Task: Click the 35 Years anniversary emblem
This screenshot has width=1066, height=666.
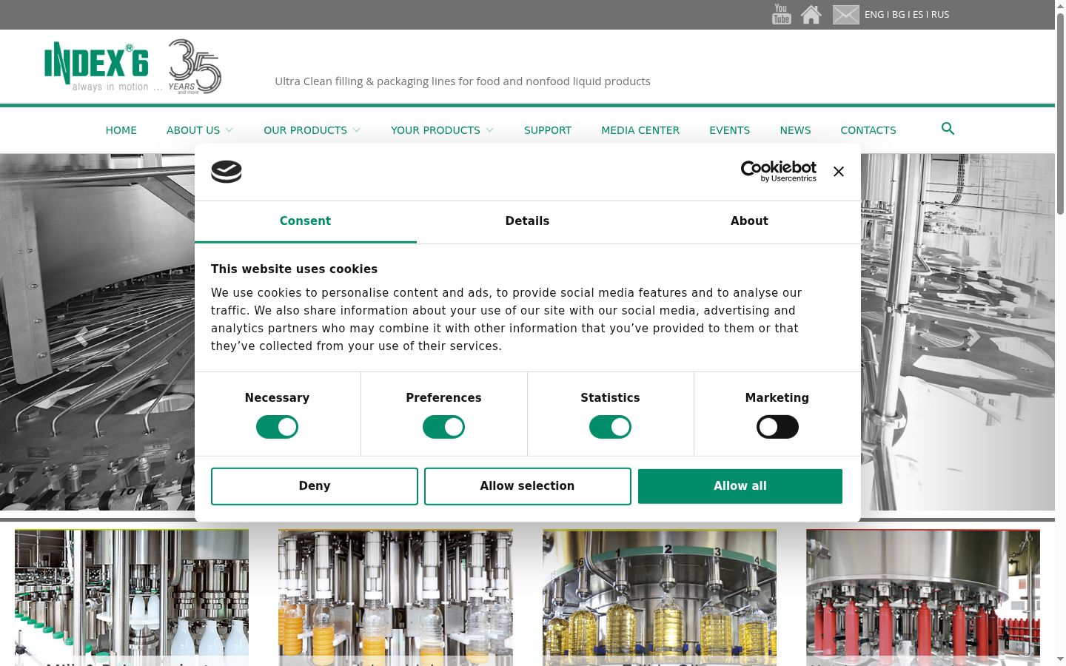Action: [195, 67]
